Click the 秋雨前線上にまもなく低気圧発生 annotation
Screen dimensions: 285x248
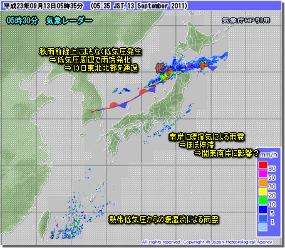(90, 52)
